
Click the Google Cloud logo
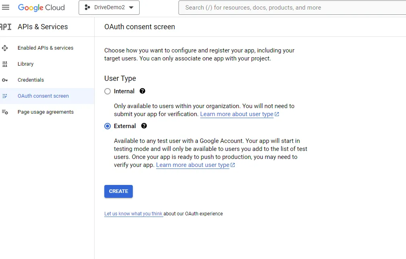coord(41,8)
